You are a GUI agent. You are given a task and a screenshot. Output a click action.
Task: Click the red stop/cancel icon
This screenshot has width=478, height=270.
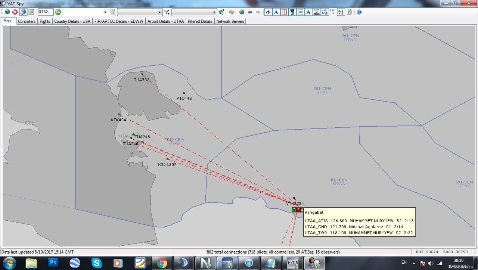15,12
